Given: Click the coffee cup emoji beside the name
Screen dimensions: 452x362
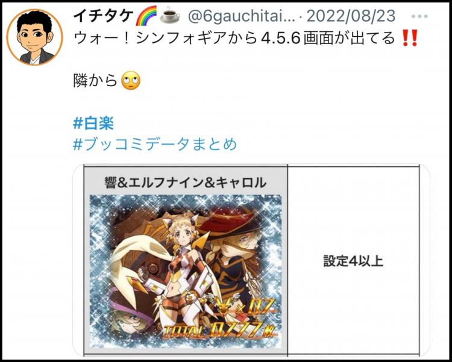Looking at the screenshot, I should pos(170,16).
